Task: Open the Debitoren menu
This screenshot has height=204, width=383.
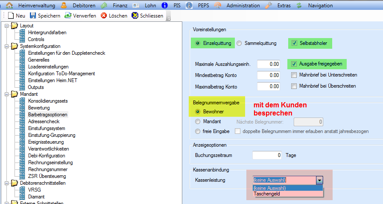Action: point(84,6)
